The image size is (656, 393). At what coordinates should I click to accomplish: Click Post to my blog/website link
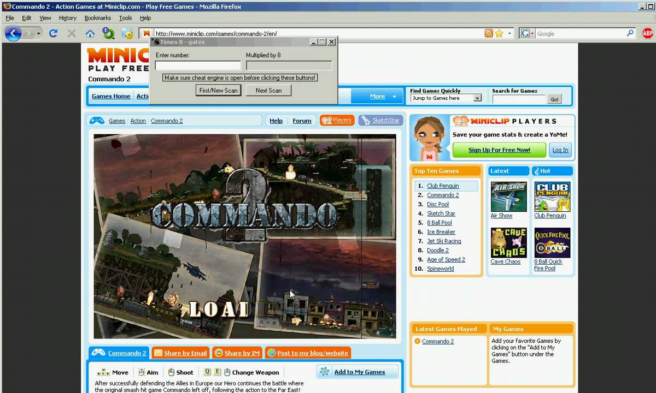coord(313,353)
